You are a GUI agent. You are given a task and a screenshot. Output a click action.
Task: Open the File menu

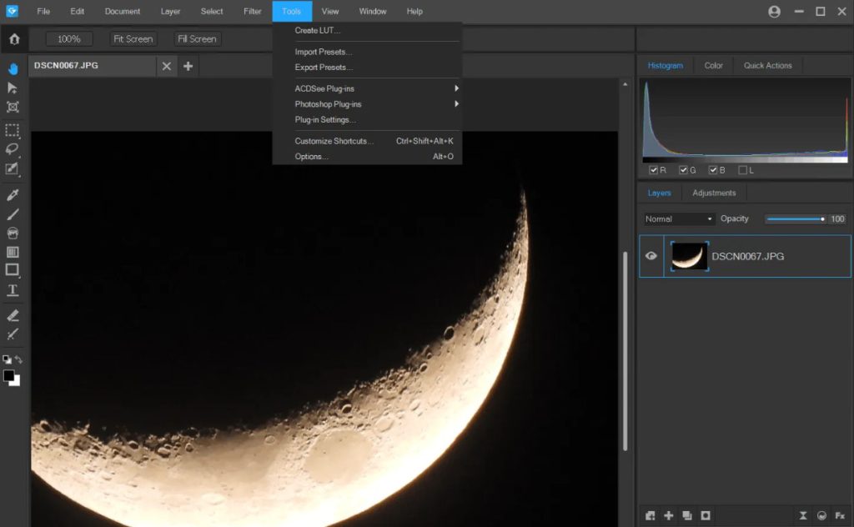click(43, 11)
